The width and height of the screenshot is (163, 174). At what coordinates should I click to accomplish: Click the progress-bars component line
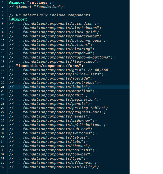tap(58, 112)
